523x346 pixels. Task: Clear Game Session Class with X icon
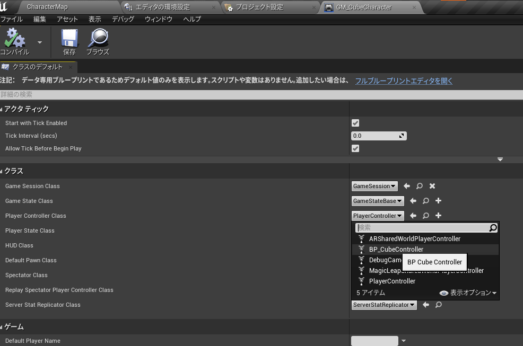pos(432,186)
